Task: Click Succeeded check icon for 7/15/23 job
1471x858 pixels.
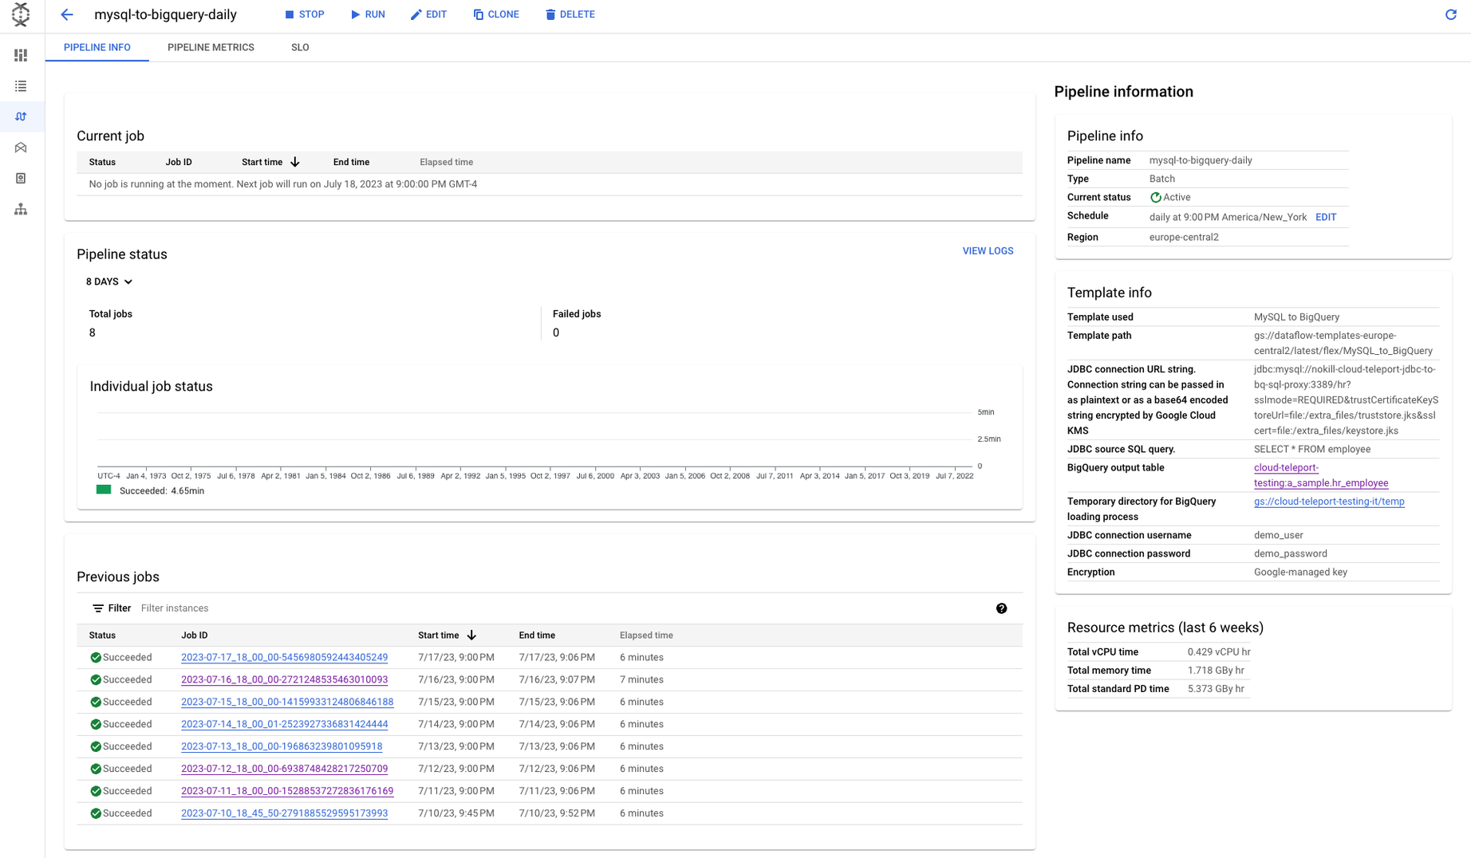Action: tap(96, 703)
